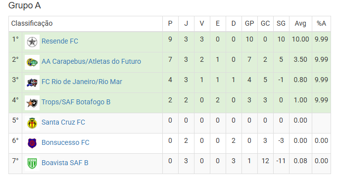Open Trops/SAF Botafogo B link
337x178 pixels.
(76, 102)
